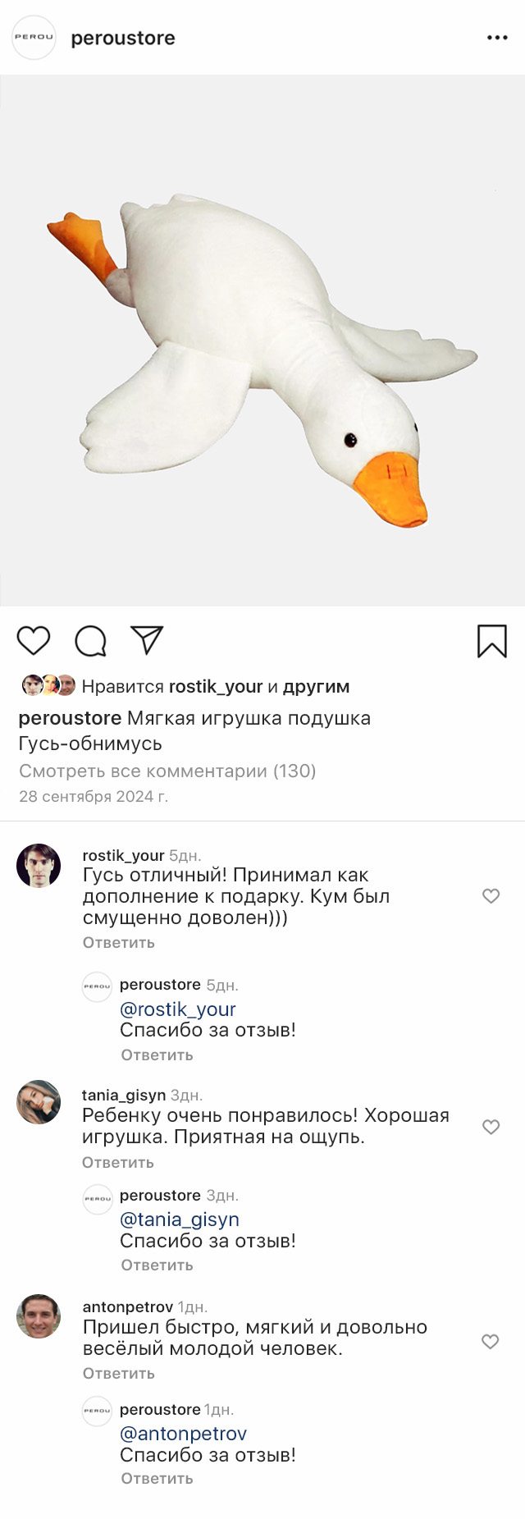Like antonpetrov's comment with heart

click(x=491, y=1342)
